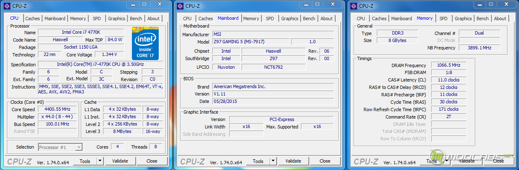Viewport: 519px width, 170px height.
Task: Switch to Bench tab in the Mainboard window
Action: (x=309, y=19)
